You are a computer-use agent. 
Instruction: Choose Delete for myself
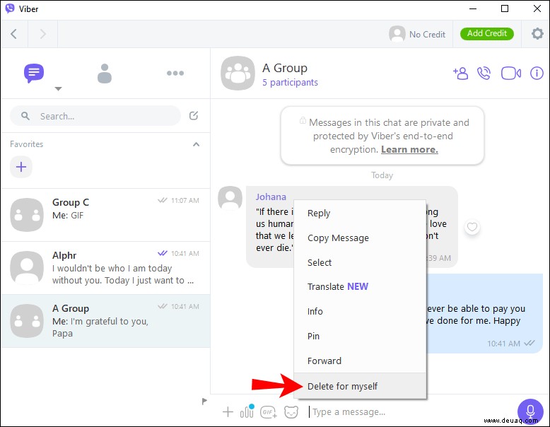click(x=360, y=386)
